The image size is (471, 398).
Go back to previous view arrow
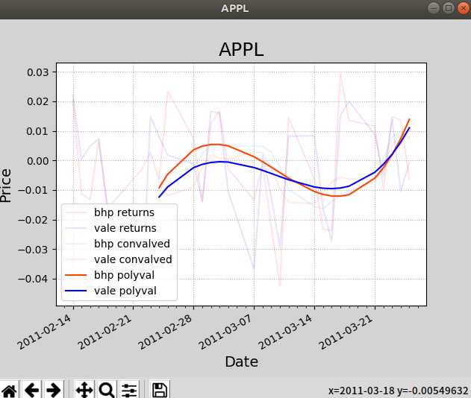coord(31,390)
